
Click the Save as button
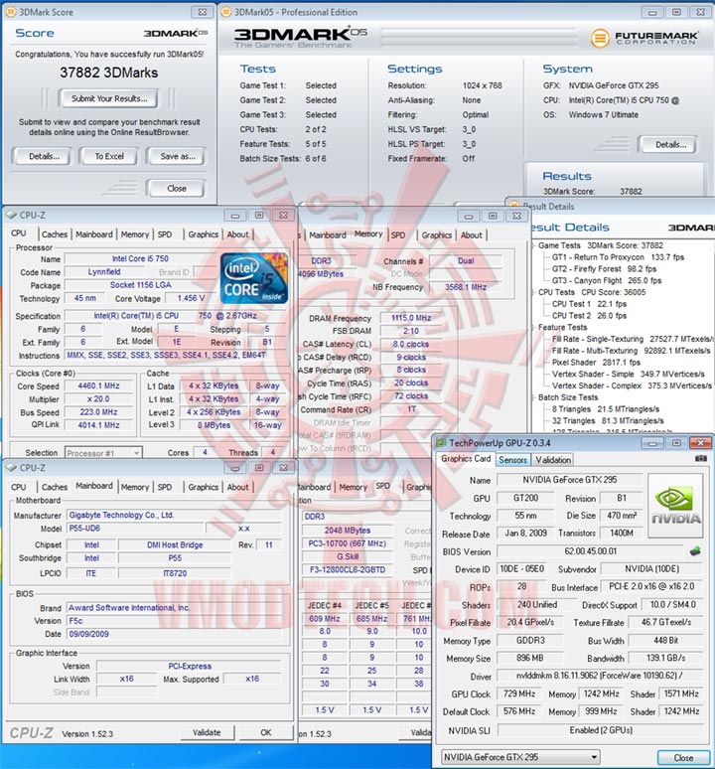[x=178, y=156]
